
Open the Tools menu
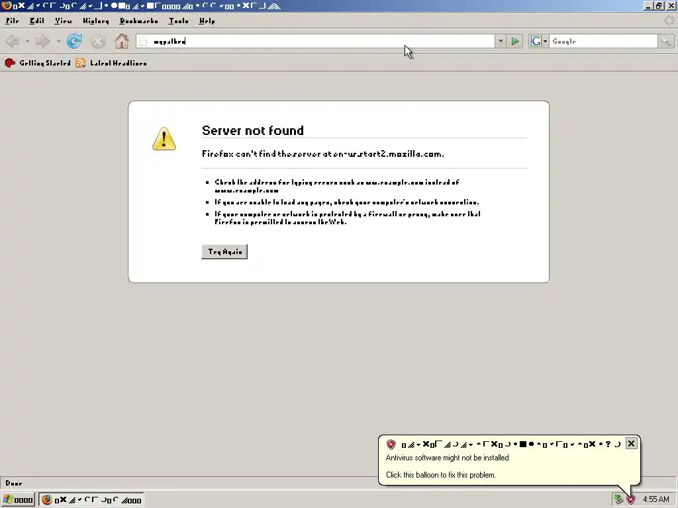click(x=178, y=21)
